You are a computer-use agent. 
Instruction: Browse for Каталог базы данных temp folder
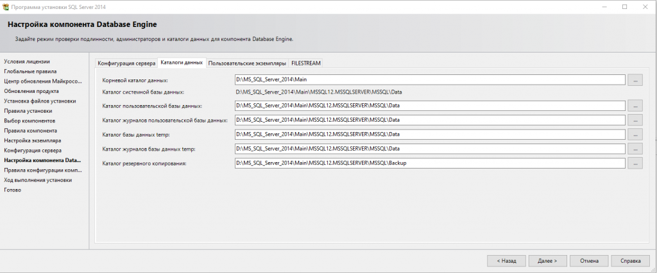pos(635,135)
